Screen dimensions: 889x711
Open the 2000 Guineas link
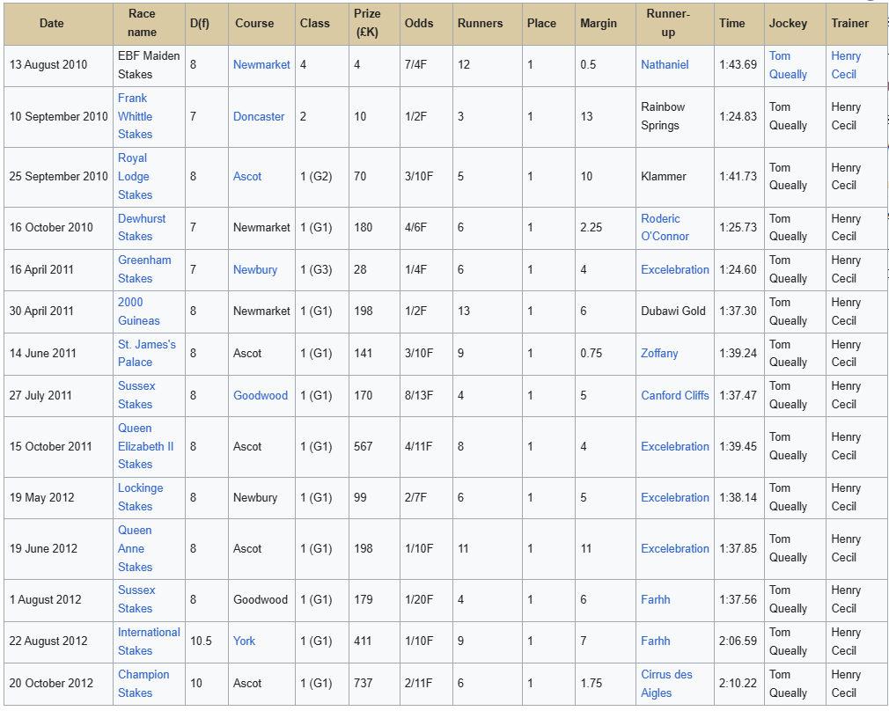click(x=138, y=312)
